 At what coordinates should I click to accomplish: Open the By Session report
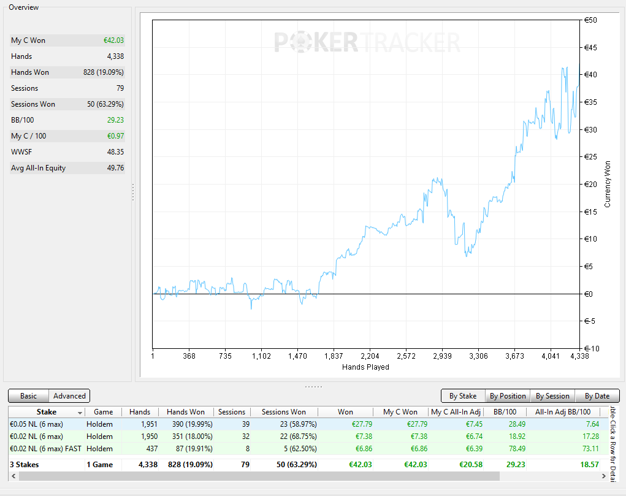(552, 396)
